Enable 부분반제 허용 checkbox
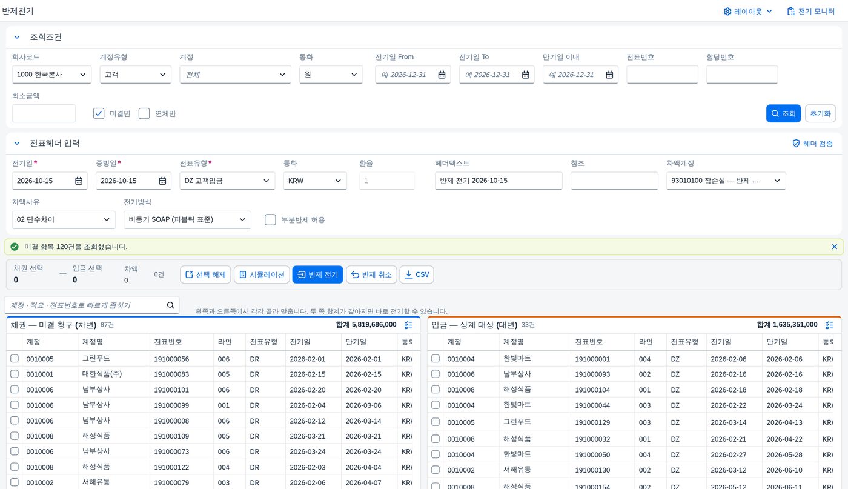The height and width of the screenshot is (489, 848). (x=271, y=219)
